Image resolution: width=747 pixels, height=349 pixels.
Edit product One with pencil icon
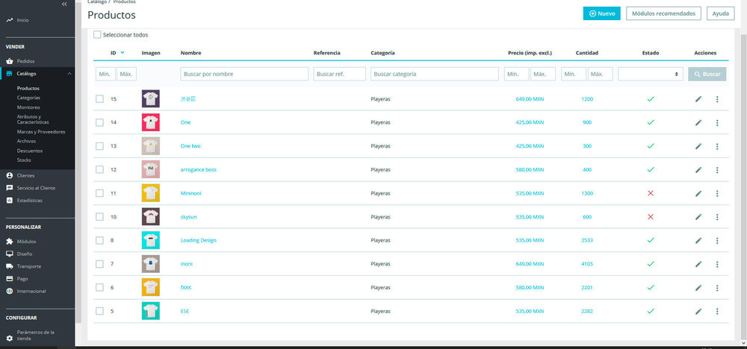pos(698,123)
